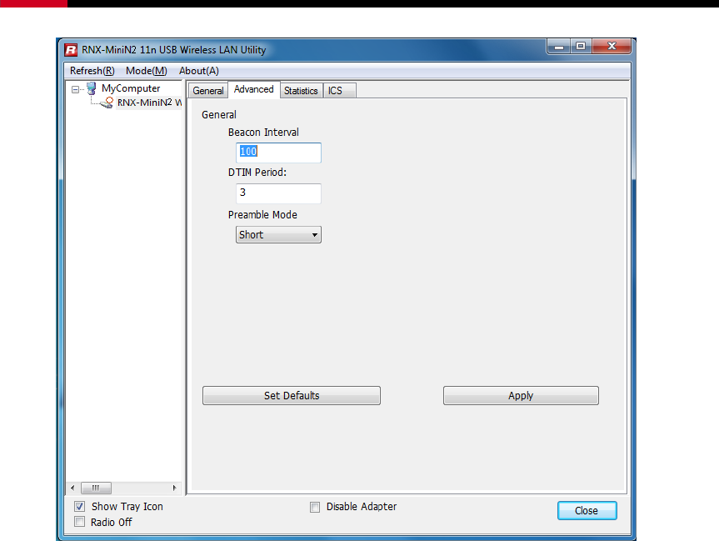Open the Preamble Mode dropdown
This screenshot has height=541, width=719.
pos(278,234)
